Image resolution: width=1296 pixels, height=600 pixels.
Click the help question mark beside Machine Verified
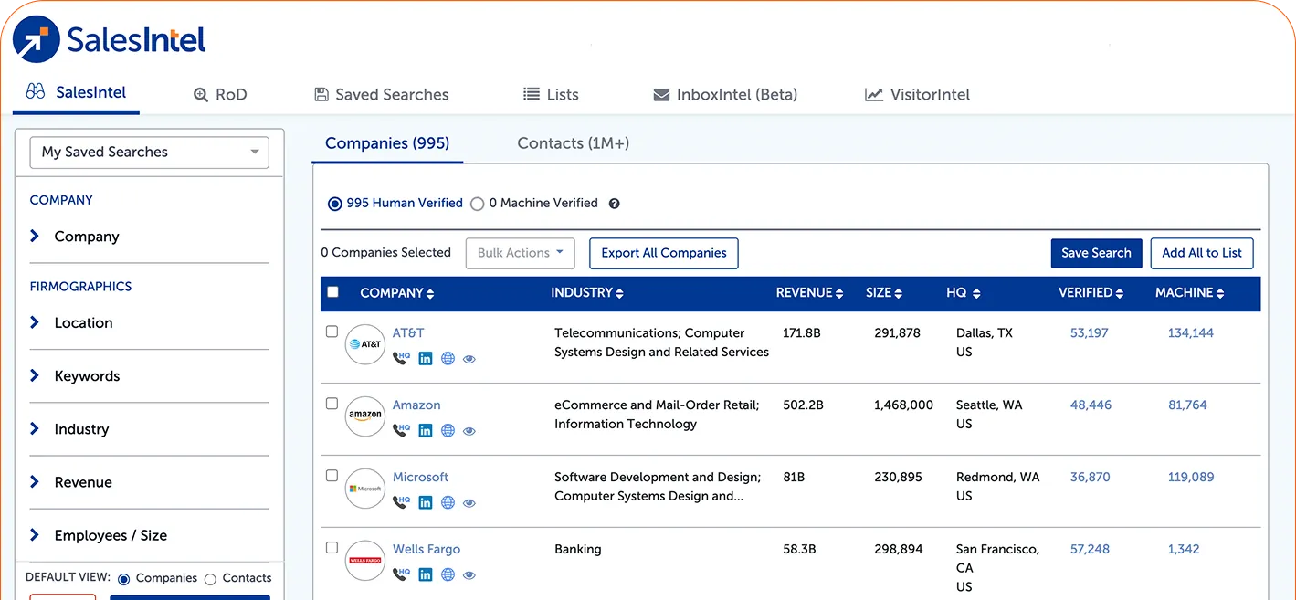(x=613, y=203)
